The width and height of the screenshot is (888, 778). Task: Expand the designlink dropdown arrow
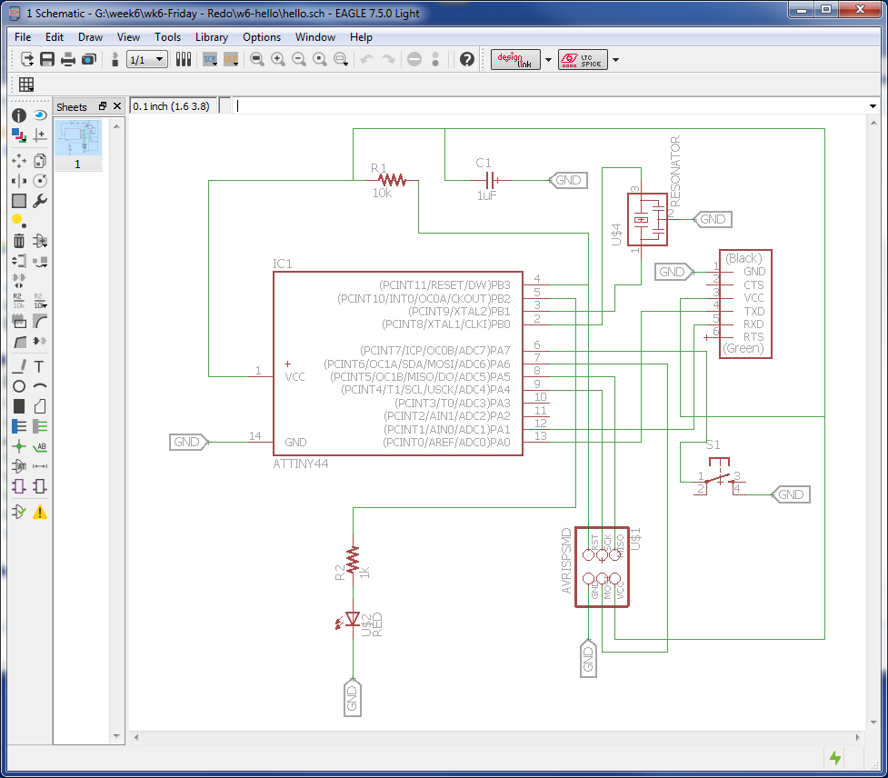tap(548, 59)
